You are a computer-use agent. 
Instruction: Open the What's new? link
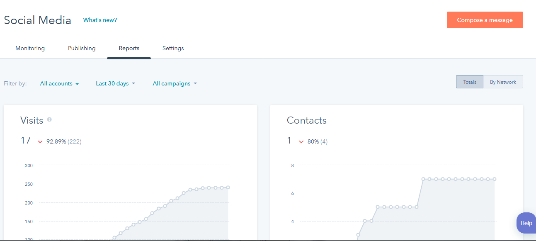pyautogui.click(x=100, y=20)
